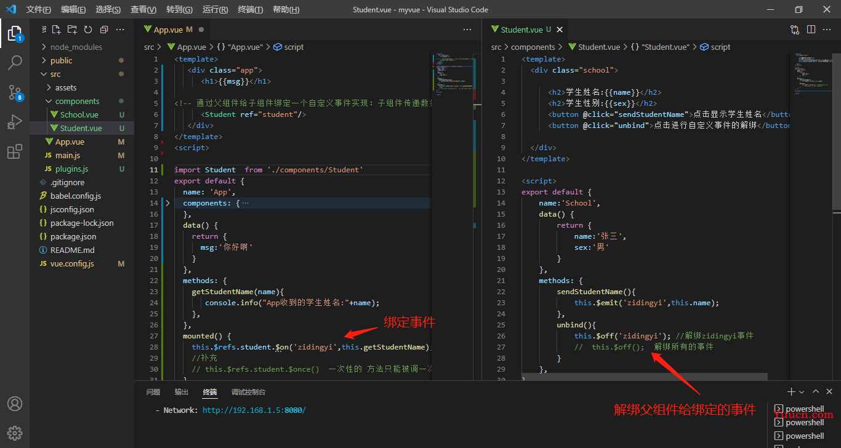Switch to the 问题 panel tab
Image resolution: width=841 pixels, height=448 pixels.
(153, 392)
